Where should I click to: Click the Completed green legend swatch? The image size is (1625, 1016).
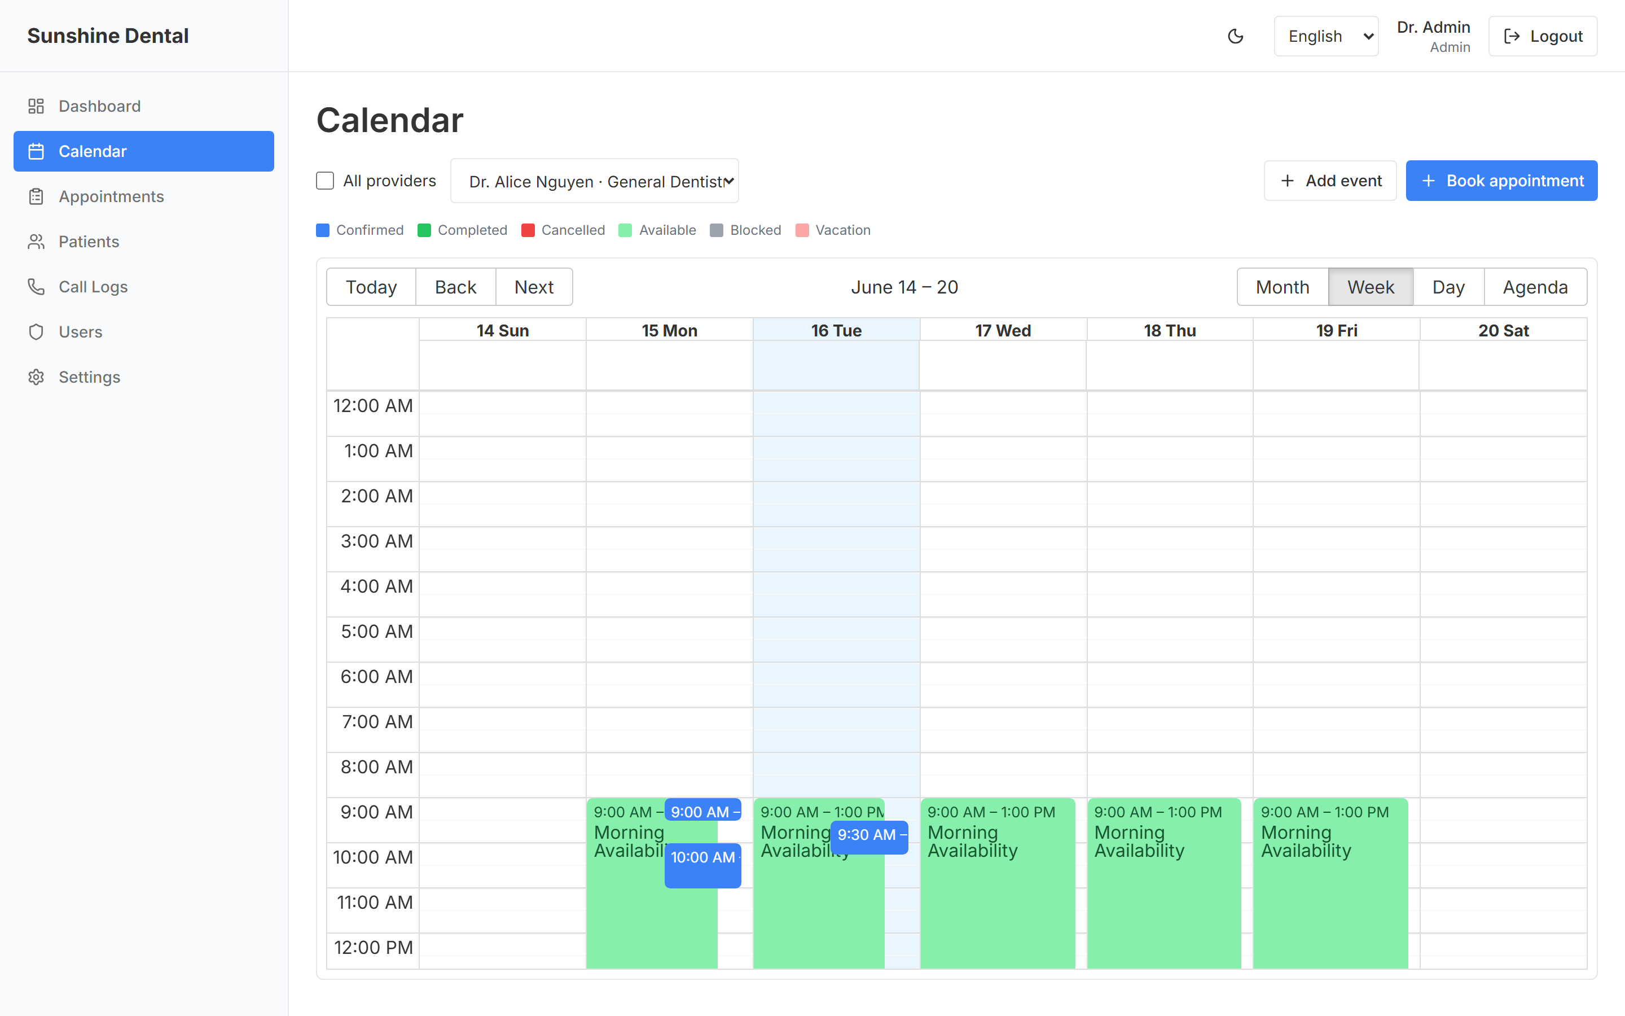[x=424, y=230]
